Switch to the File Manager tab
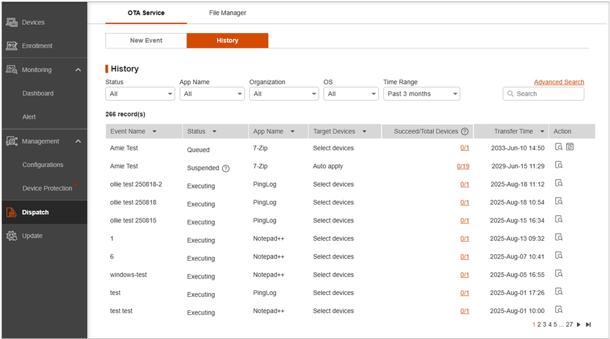The height and width of the screenshot is (339, 610). tap(228, 13)
